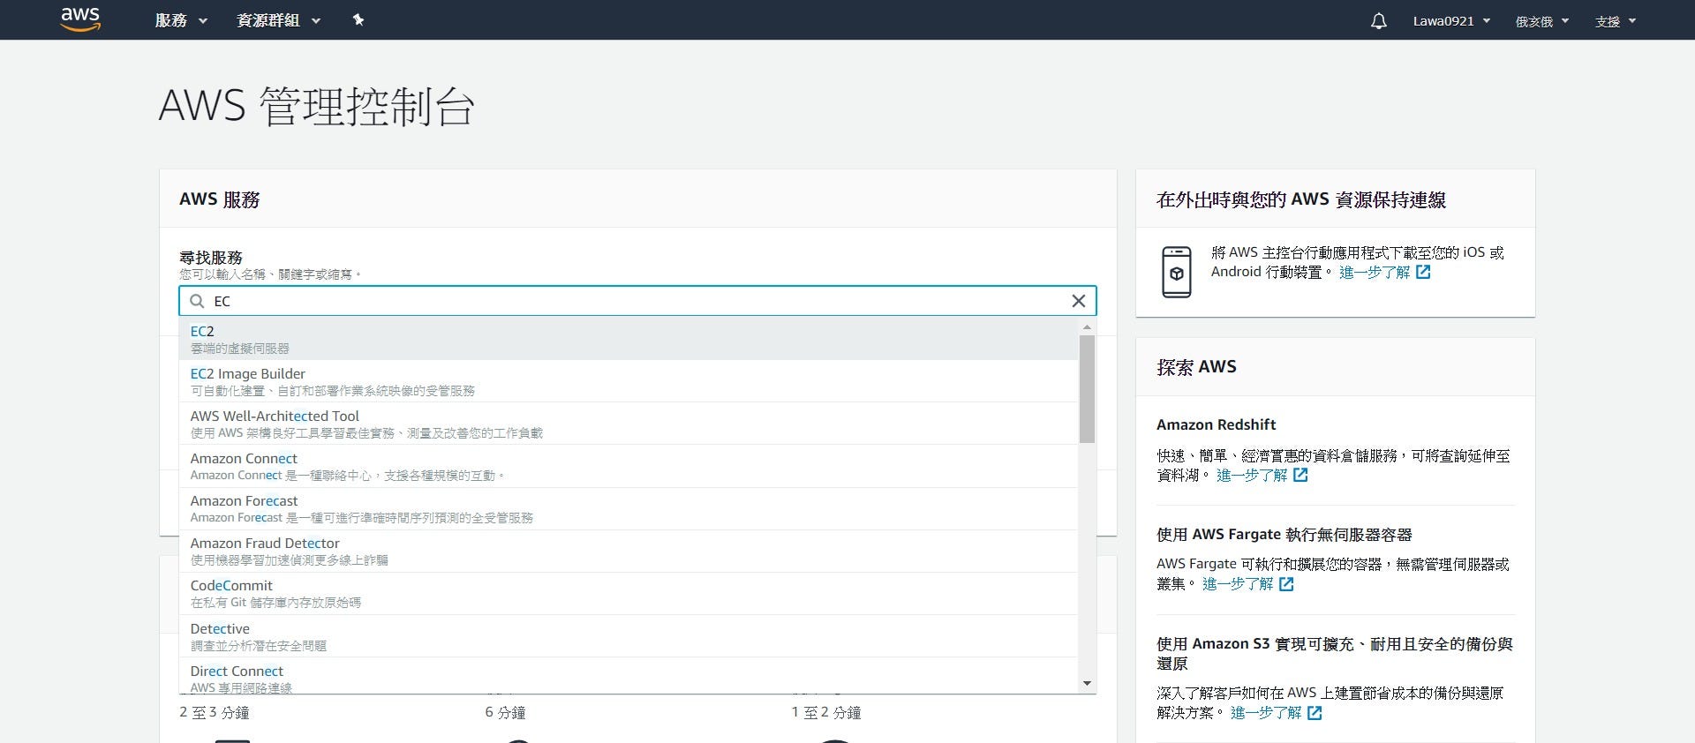Click the AWS 管理控制台 page title

317,106
